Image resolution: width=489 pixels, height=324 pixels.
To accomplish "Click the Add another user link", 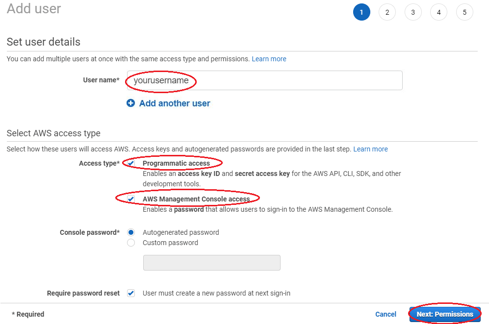I will (x=175, y=103).
